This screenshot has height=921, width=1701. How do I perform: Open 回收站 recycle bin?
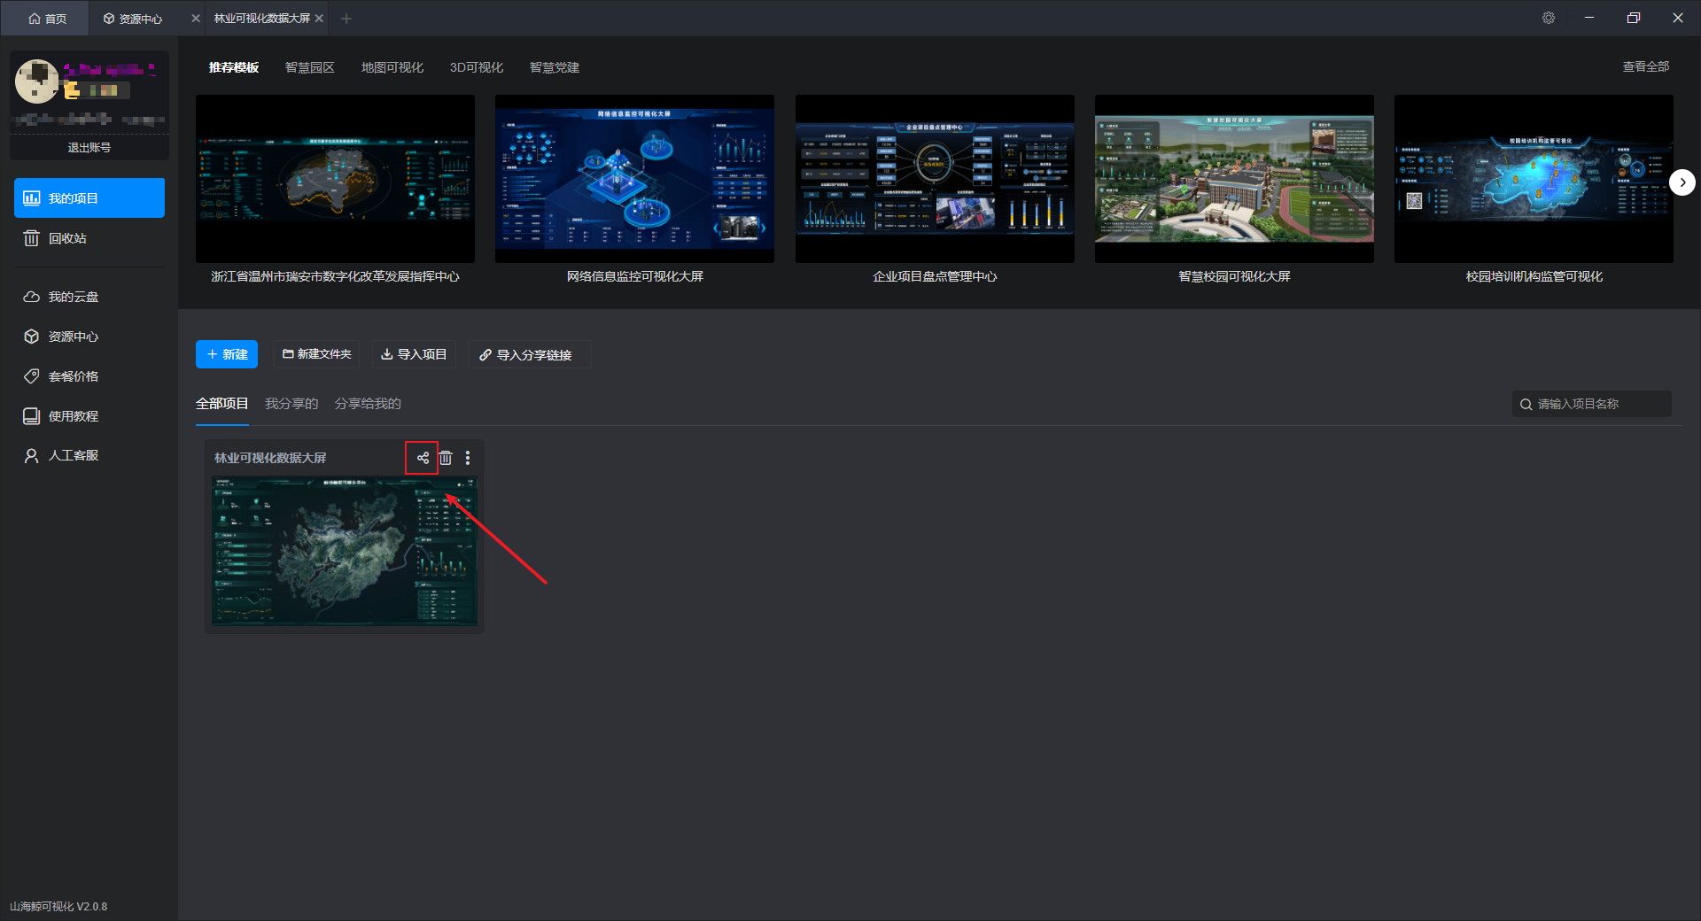(x=89, y=238)
